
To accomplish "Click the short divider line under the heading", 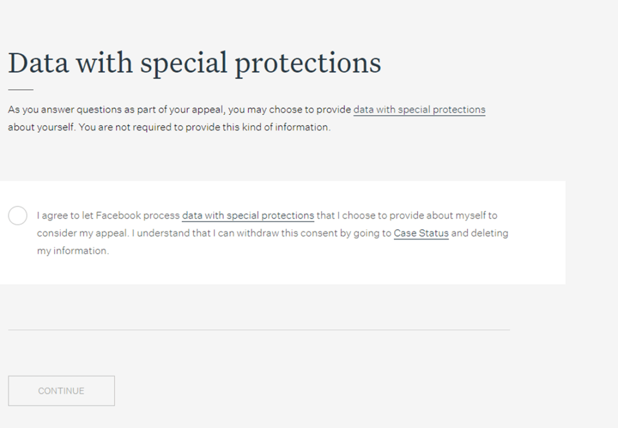I will point(21,89).
